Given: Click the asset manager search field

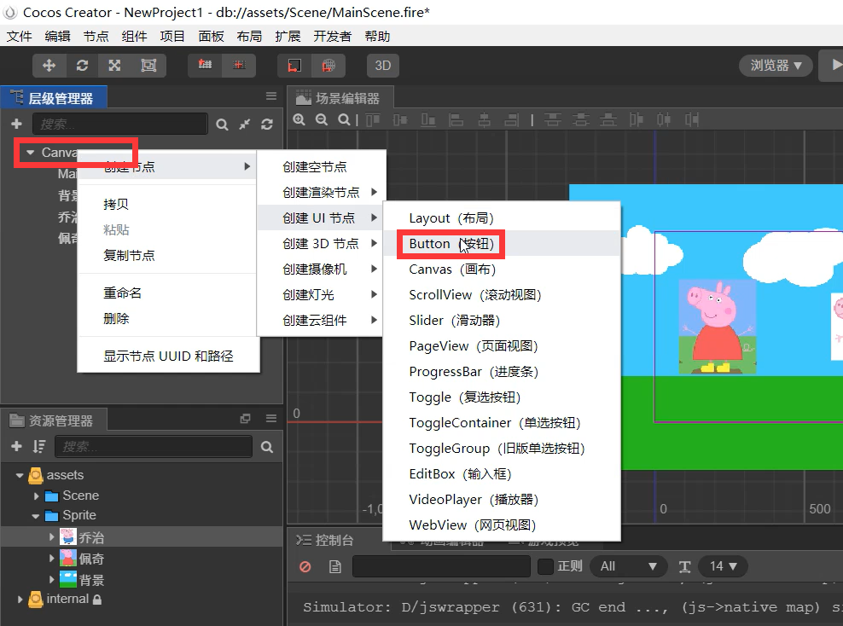Looking at the screenshot, I should coord(154,447).
